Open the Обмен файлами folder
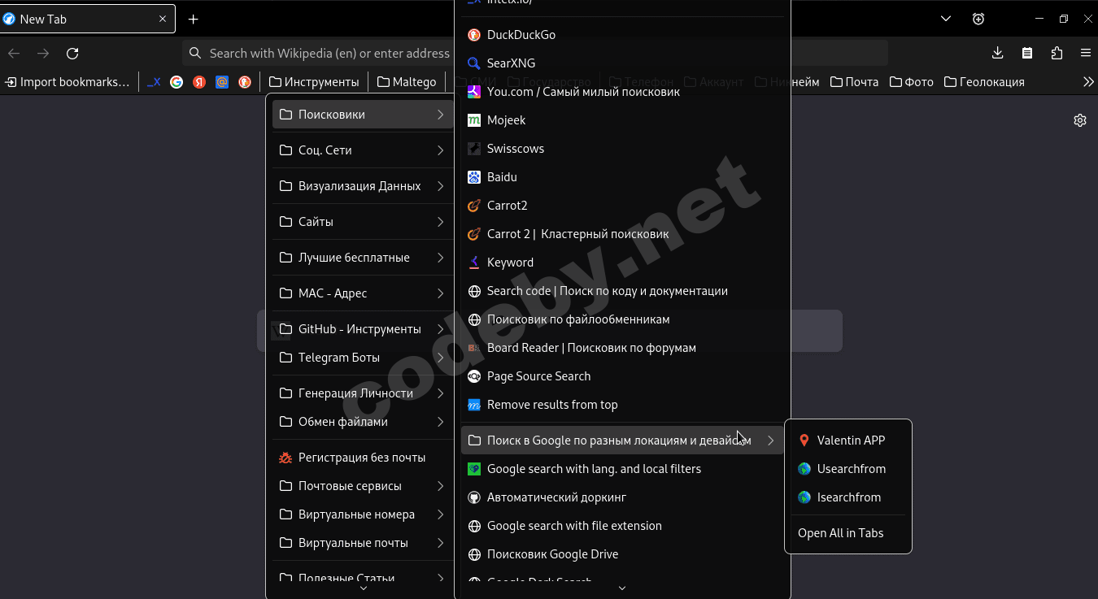The width and height of the screenshot is (1098, 599). (362, 422)
